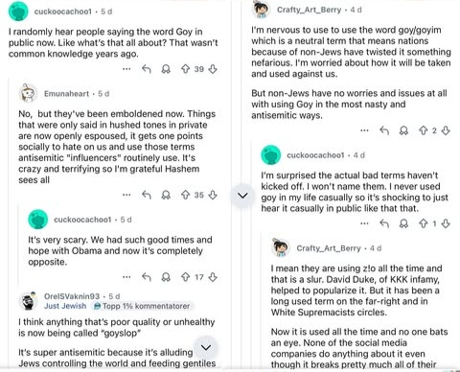Upvote cuckoocachoo1's comment with 39 points

[186, 69]
